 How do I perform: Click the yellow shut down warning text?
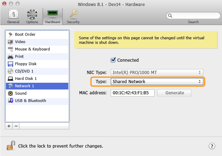tap(142, 40)
